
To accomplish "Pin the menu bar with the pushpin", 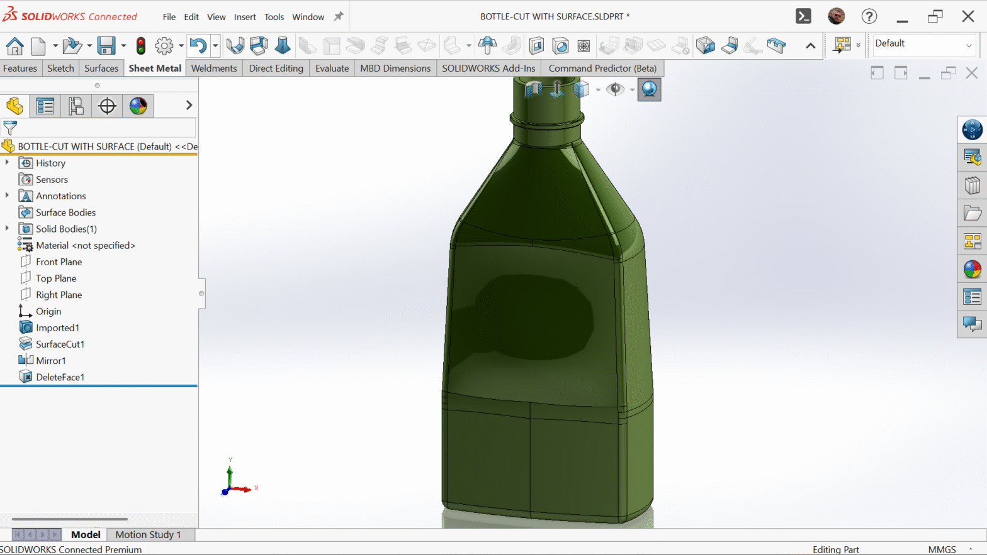I will click(339, 16).
